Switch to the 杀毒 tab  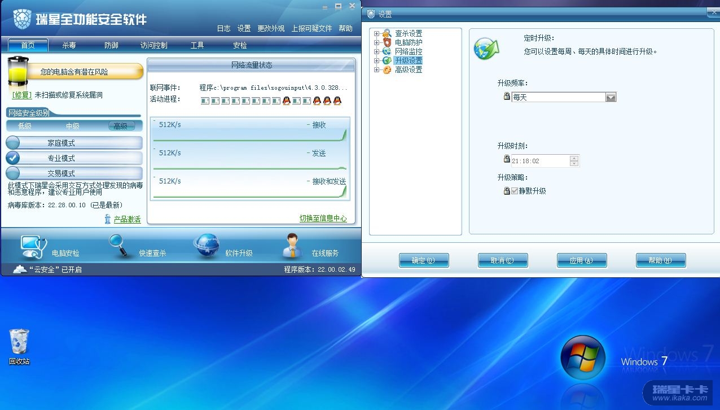[x=69, y=45]
